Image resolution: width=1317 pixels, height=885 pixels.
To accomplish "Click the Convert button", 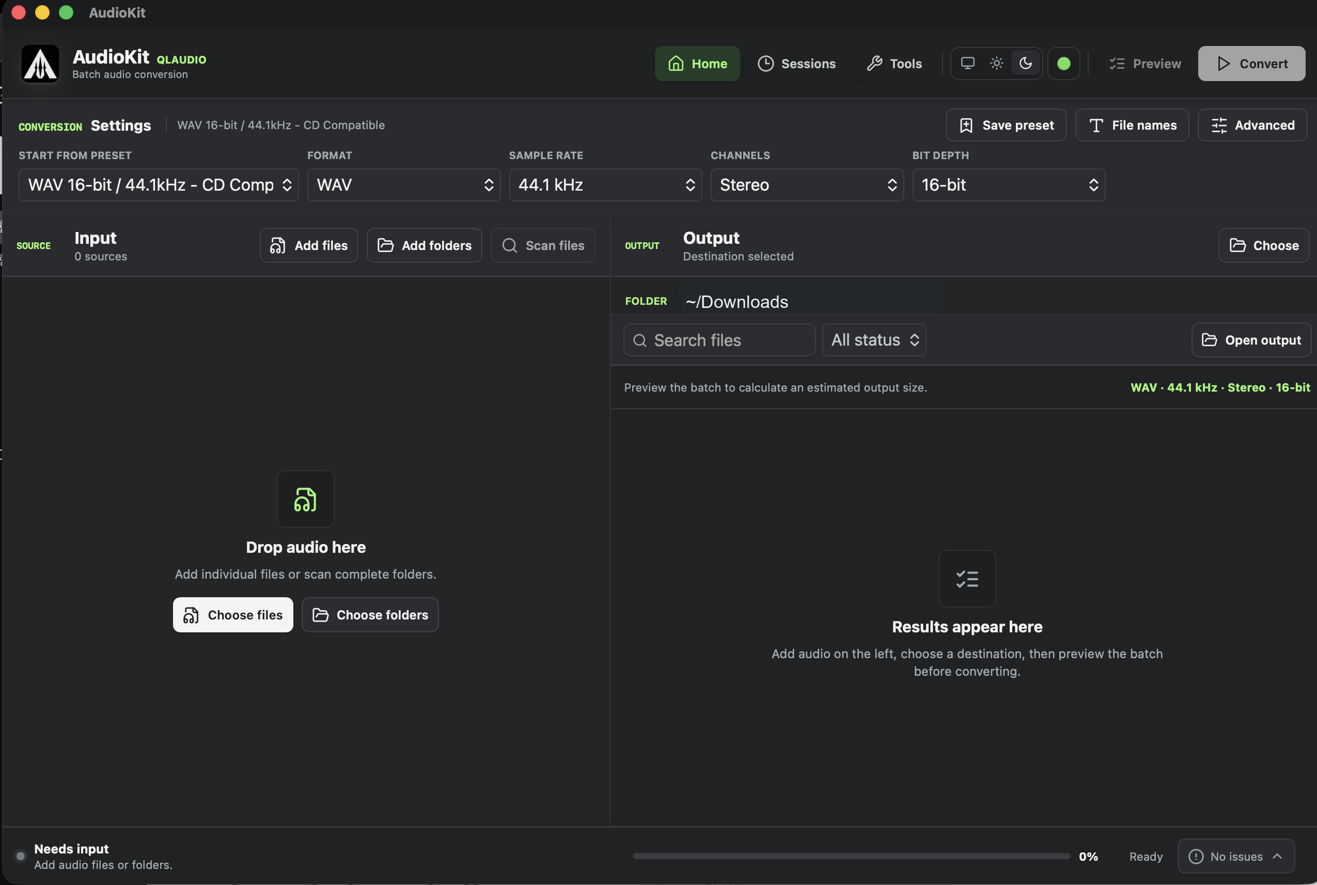I will click(x=1251, y=64).
